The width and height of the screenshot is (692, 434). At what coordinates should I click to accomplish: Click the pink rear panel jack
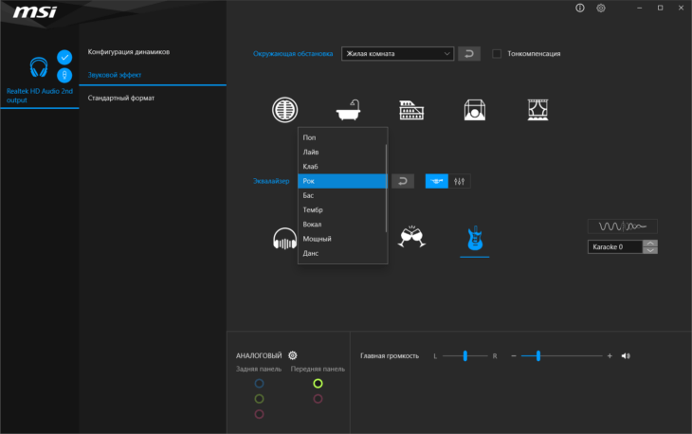259,414
